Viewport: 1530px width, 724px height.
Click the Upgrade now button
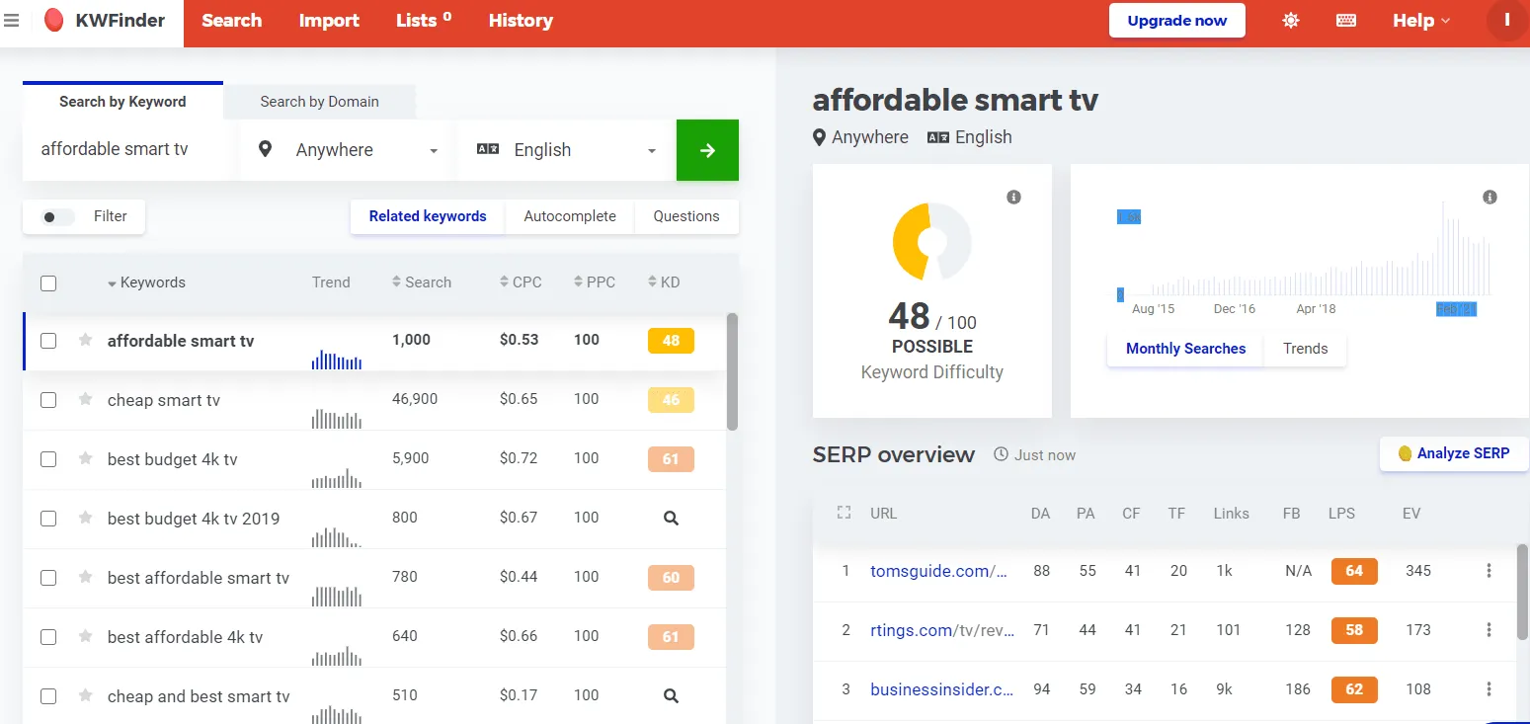pyautogui.click(x=1176, y=21)
